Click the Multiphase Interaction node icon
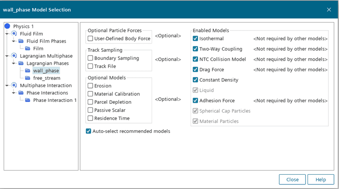The image size is (339, 189). pyautogui.click(x=14, y=86)
